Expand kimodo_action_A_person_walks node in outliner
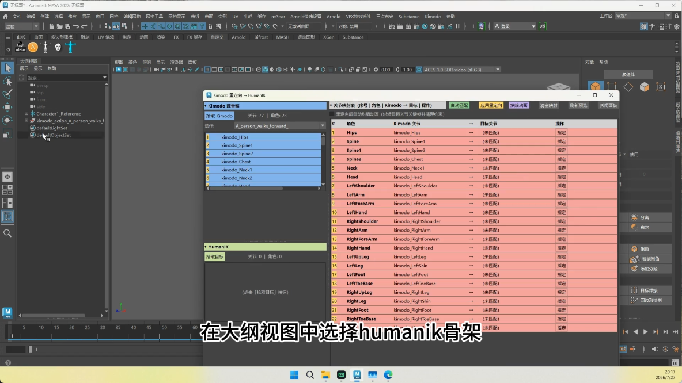Screen dimensions: 682x383 26,121
